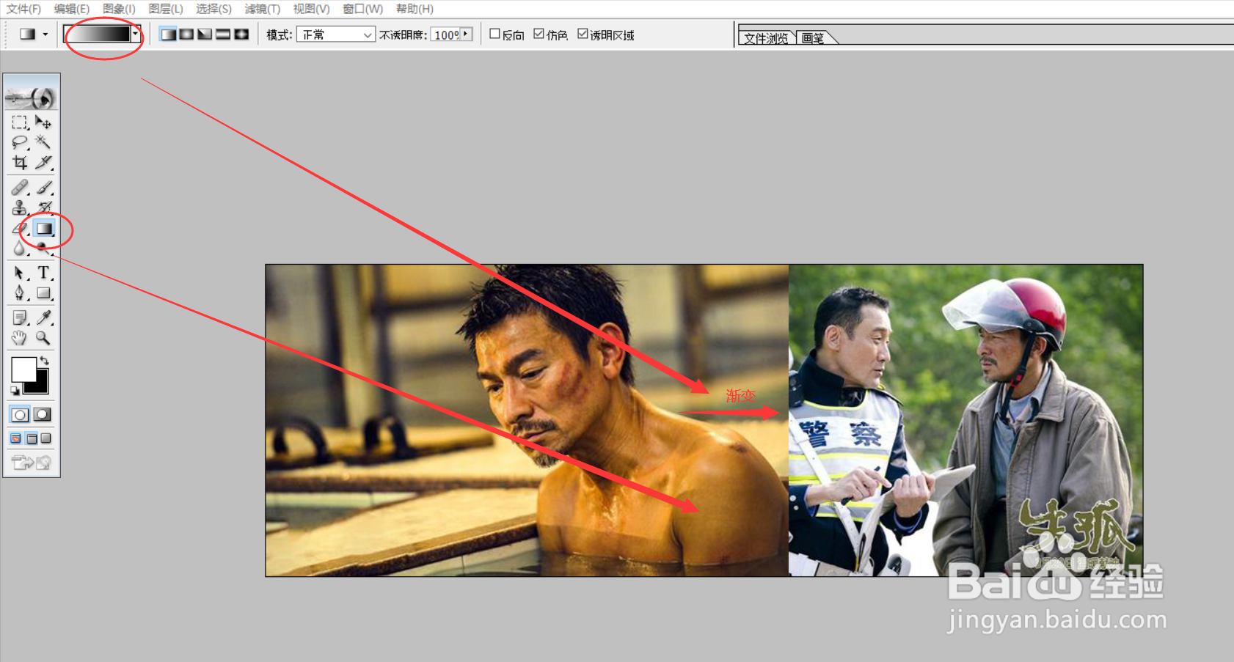
Task: Click the gradient tool preset icon
Action: (x=27, y=34)
